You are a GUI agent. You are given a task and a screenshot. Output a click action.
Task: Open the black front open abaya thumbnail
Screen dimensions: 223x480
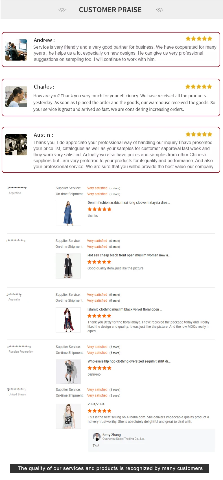(68, 266)
